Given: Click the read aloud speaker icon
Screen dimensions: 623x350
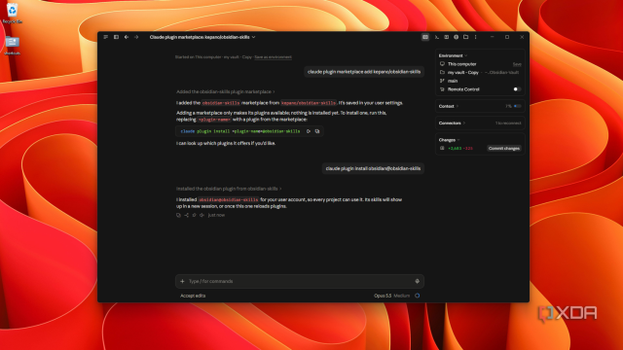Looking at the screenshot, I should point(202,215).
